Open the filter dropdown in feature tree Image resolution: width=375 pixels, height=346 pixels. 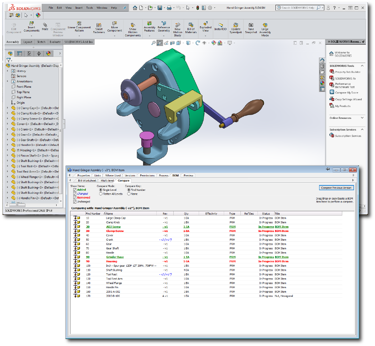[9, 60]
